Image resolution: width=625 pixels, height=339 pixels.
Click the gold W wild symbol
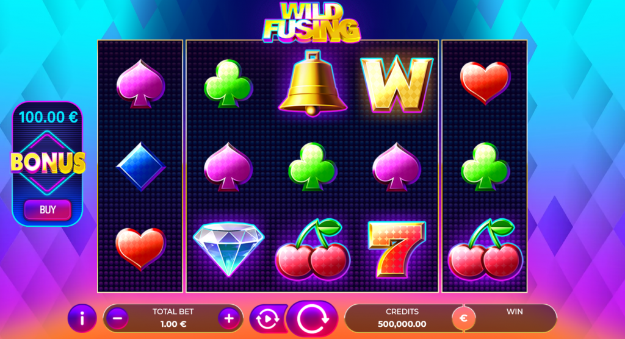click(x=396, y=85)
